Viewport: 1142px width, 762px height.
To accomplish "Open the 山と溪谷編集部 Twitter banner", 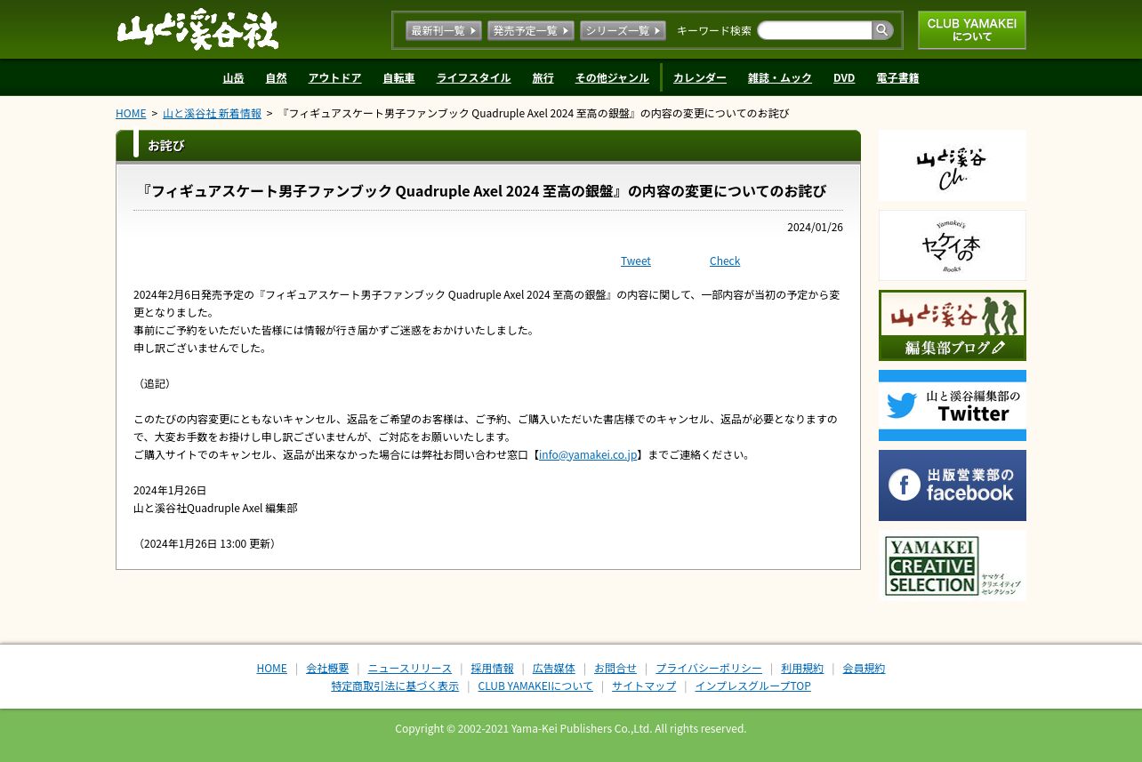I will (x=953, y=405).
